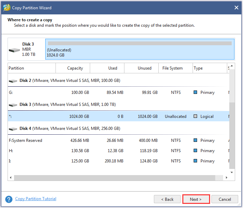Select the F:System Reserved partition row
Viewport: 243px width, 208px height.
click(x=119, y=140)
